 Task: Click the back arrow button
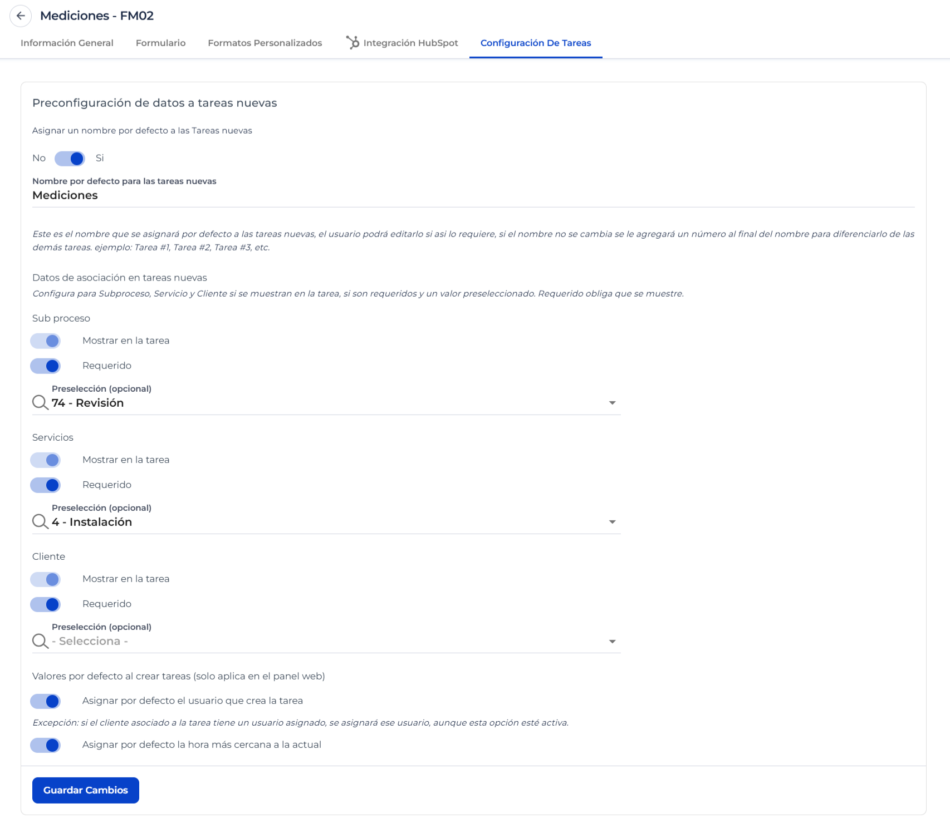21,16
